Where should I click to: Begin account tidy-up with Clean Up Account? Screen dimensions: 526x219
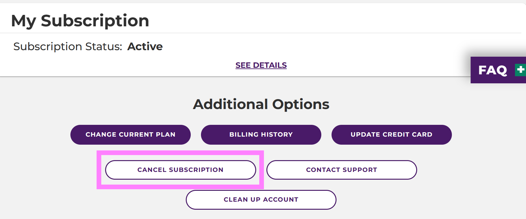point(261,200)
